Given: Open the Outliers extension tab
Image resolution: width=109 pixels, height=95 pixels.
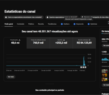Looking at the screenshot, I should pyautogui.click(x=65, y=24).
